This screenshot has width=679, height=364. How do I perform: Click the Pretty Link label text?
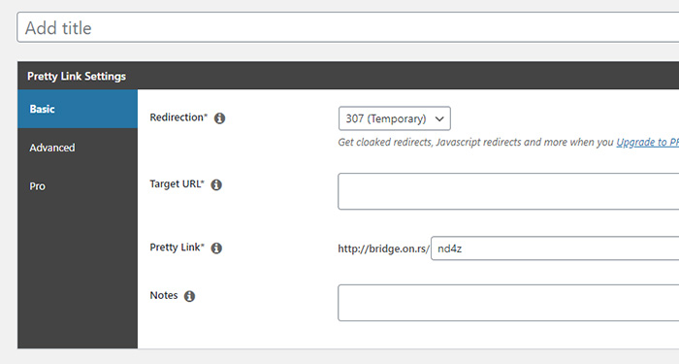[178, 248]
